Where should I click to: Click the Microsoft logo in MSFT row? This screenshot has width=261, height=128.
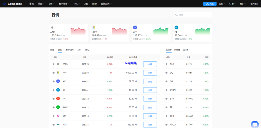(x=58, y=72)
